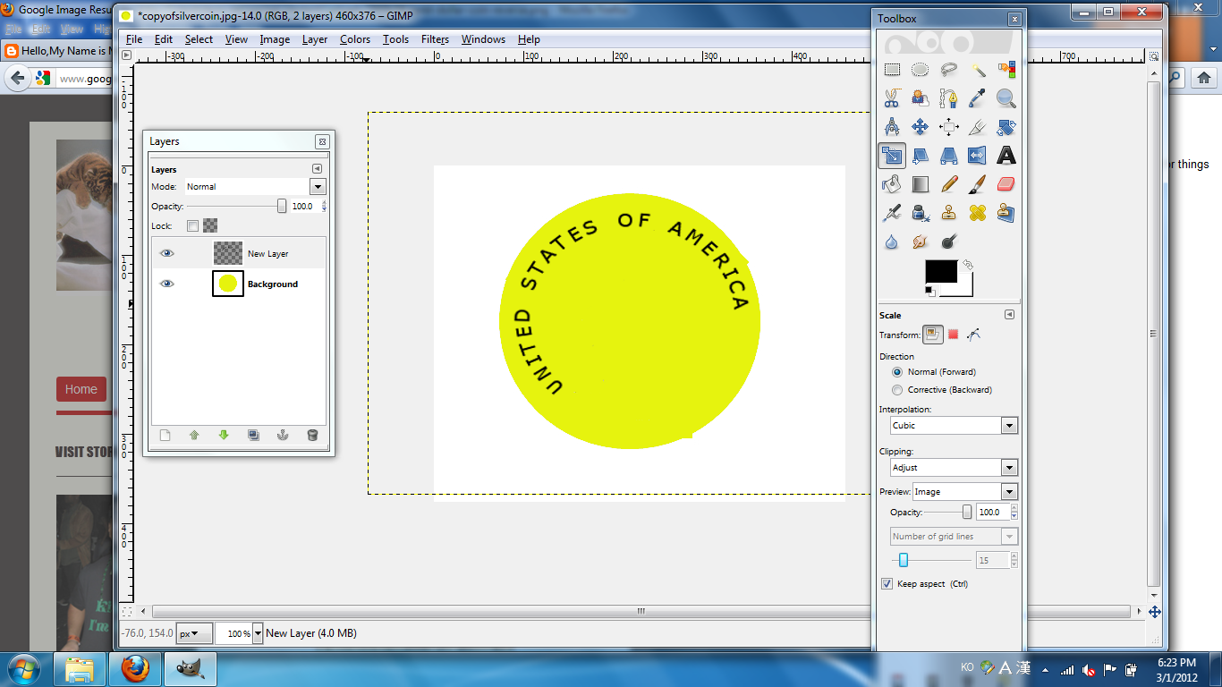Select the Zoom magnifier tool

pyautogui.click(x=1006, y=98)
